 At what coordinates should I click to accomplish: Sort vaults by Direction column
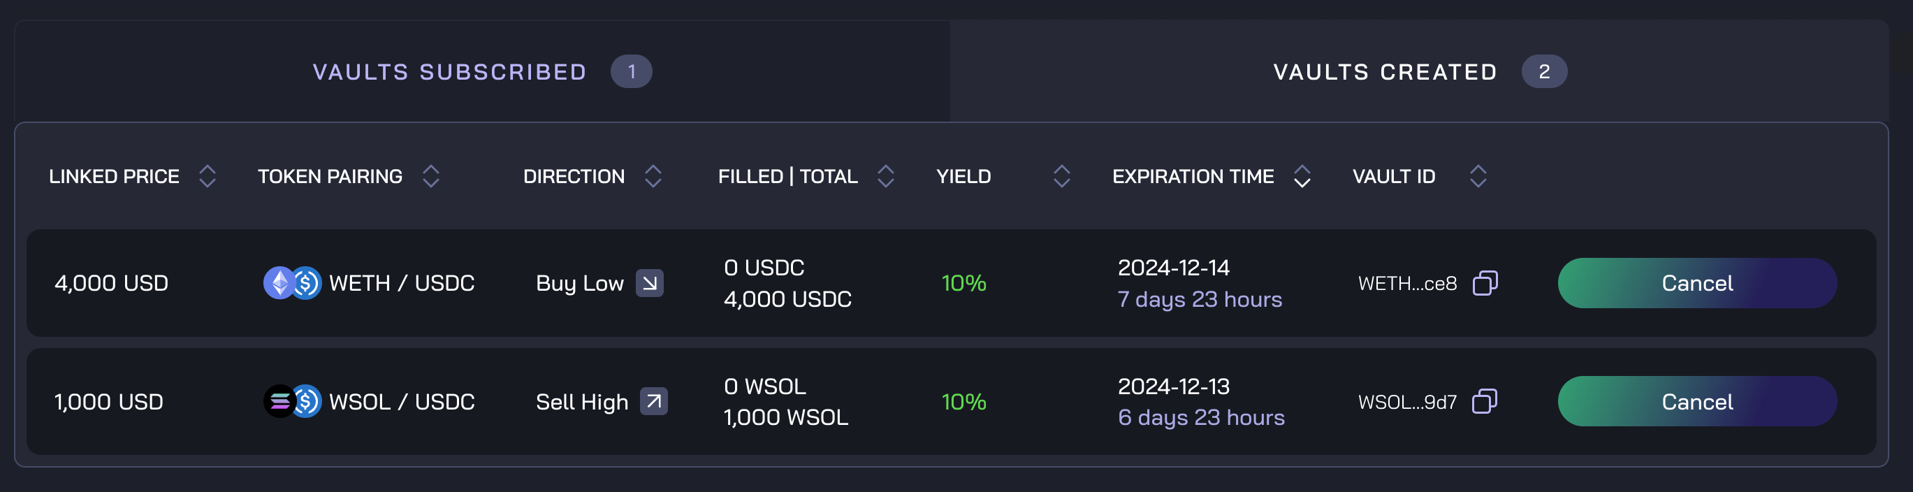tap(653, 176)
